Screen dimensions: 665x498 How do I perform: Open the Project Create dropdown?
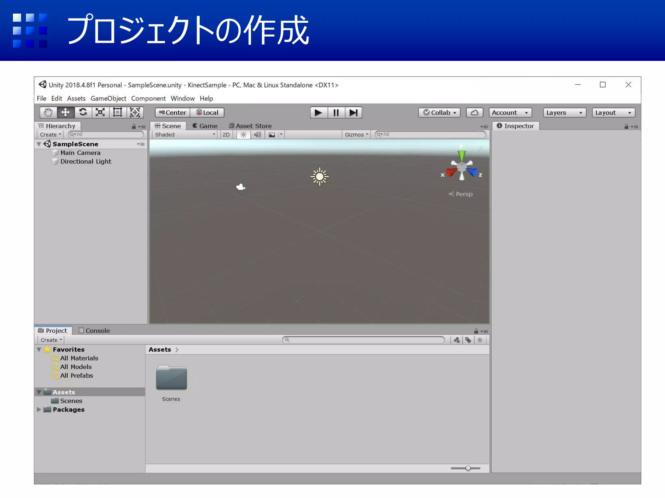pyautogui.click(x=51, y=340)
